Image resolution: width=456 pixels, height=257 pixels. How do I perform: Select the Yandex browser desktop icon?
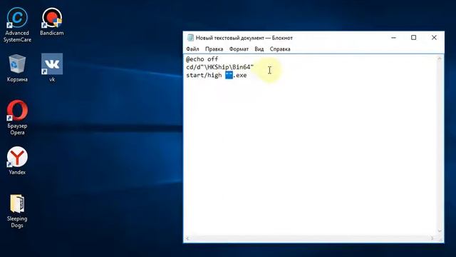pos(17,161)
